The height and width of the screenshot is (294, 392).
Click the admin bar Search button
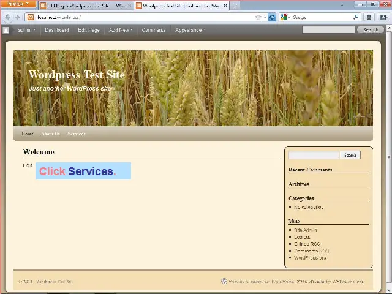tap(371, 29)
